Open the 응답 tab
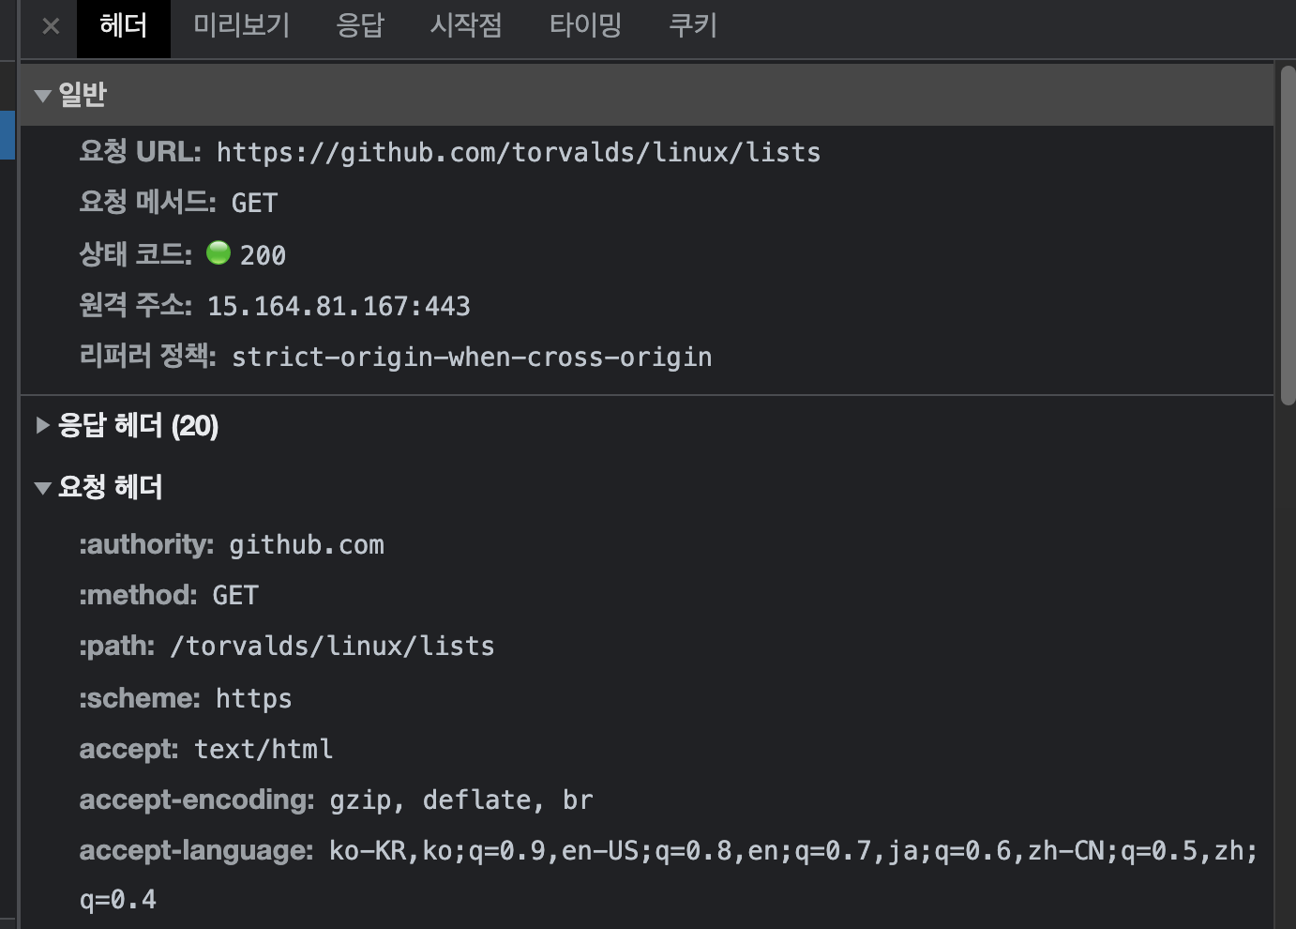This screenshot has width=1296, height=929. click(360, 25)
